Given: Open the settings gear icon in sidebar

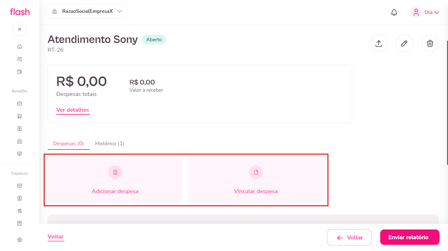Looking at the screenshot, I should [x=19, y=240].
